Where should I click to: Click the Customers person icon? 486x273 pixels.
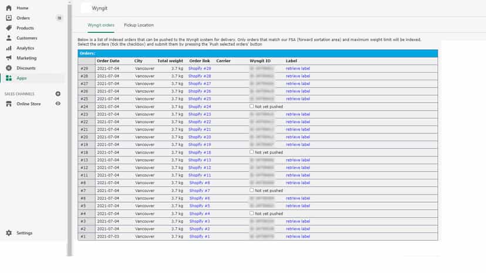point(9,38)
